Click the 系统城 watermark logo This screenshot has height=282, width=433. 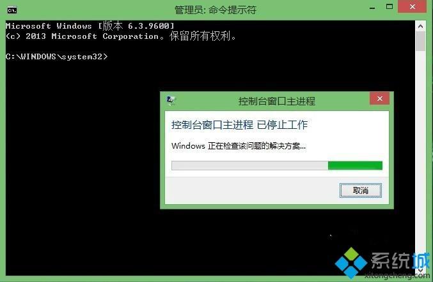(382, 263)
